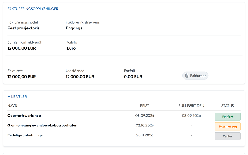The image size is (248, 155).
Task: Click the Faktureringsfrekvens label
Action: point(82,22)
